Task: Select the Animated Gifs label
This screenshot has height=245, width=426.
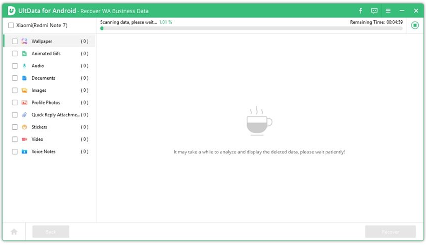Action: coord(46,54)
